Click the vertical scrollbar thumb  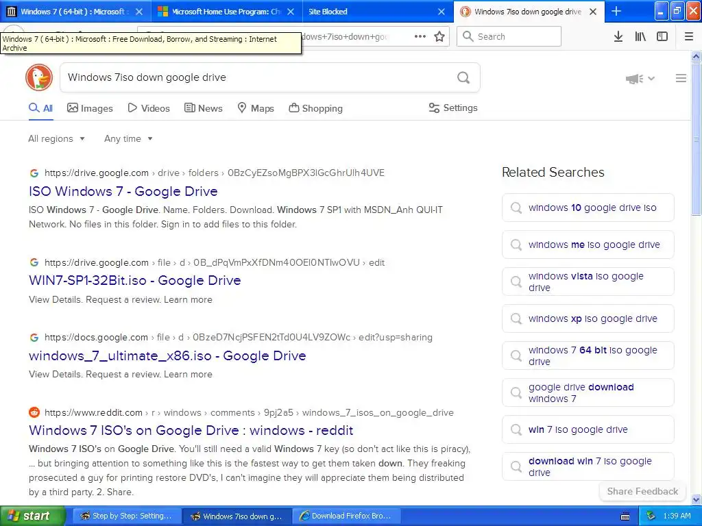(x=697, y=139)
